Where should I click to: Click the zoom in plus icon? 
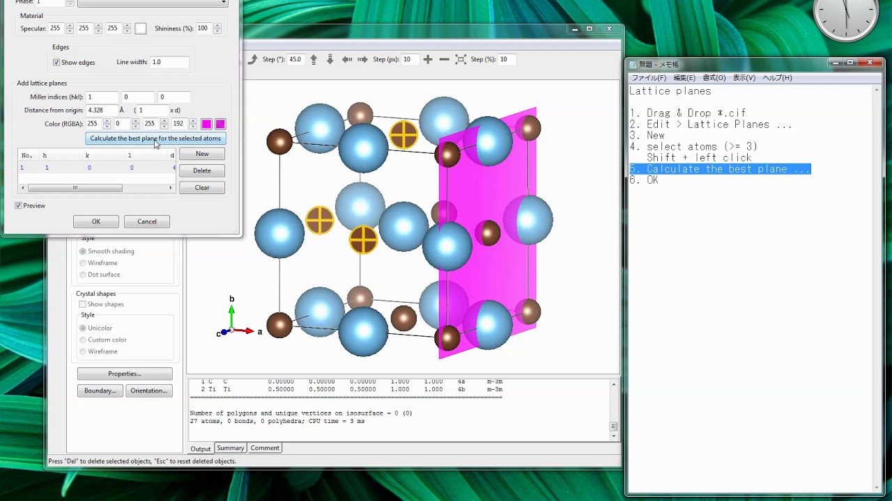(428, 60)
